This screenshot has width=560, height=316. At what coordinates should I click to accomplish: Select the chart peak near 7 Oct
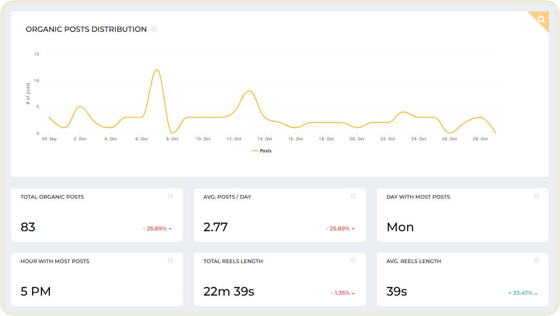pyautogui.click(x=157, y=70)
